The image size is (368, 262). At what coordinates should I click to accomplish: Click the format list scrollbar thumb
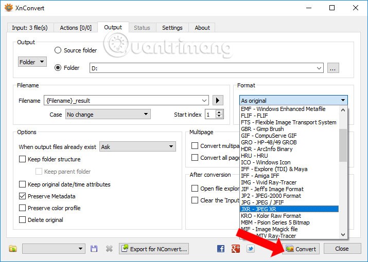point(343,145)
